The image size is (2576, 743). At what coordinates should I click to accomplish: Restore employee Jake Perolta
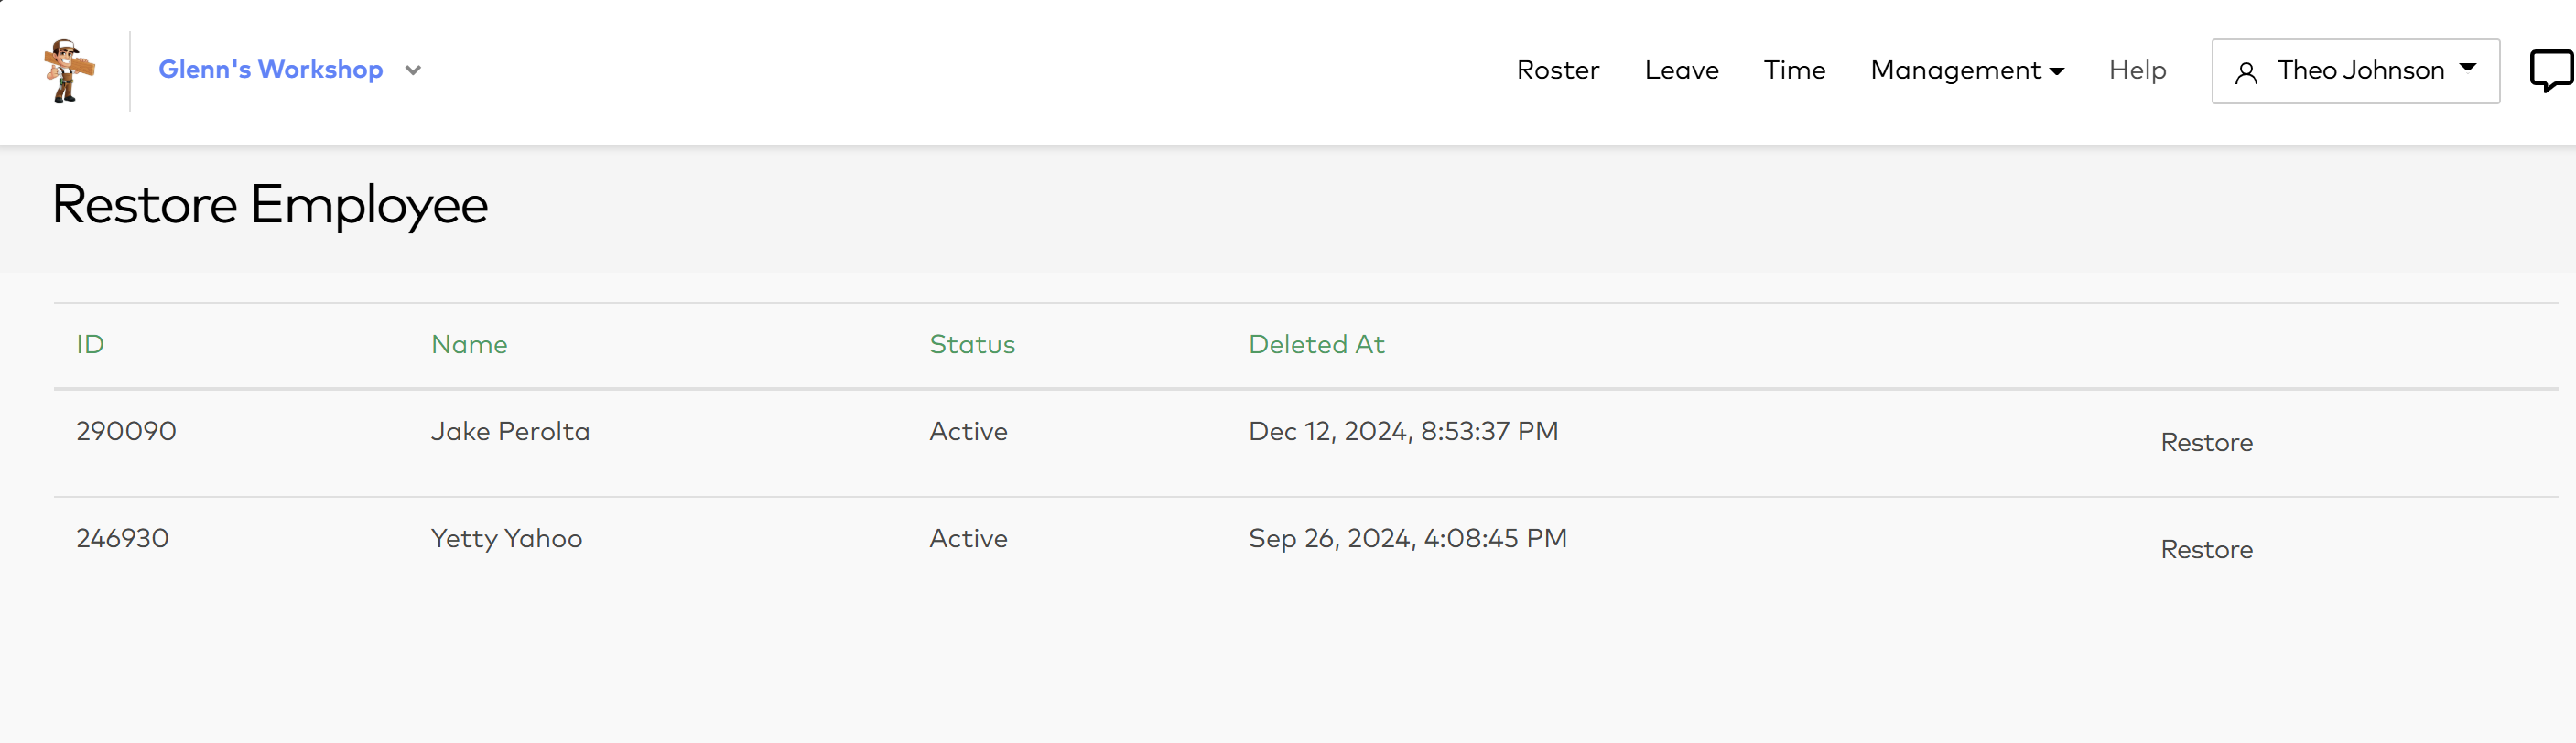[2206, 442]
